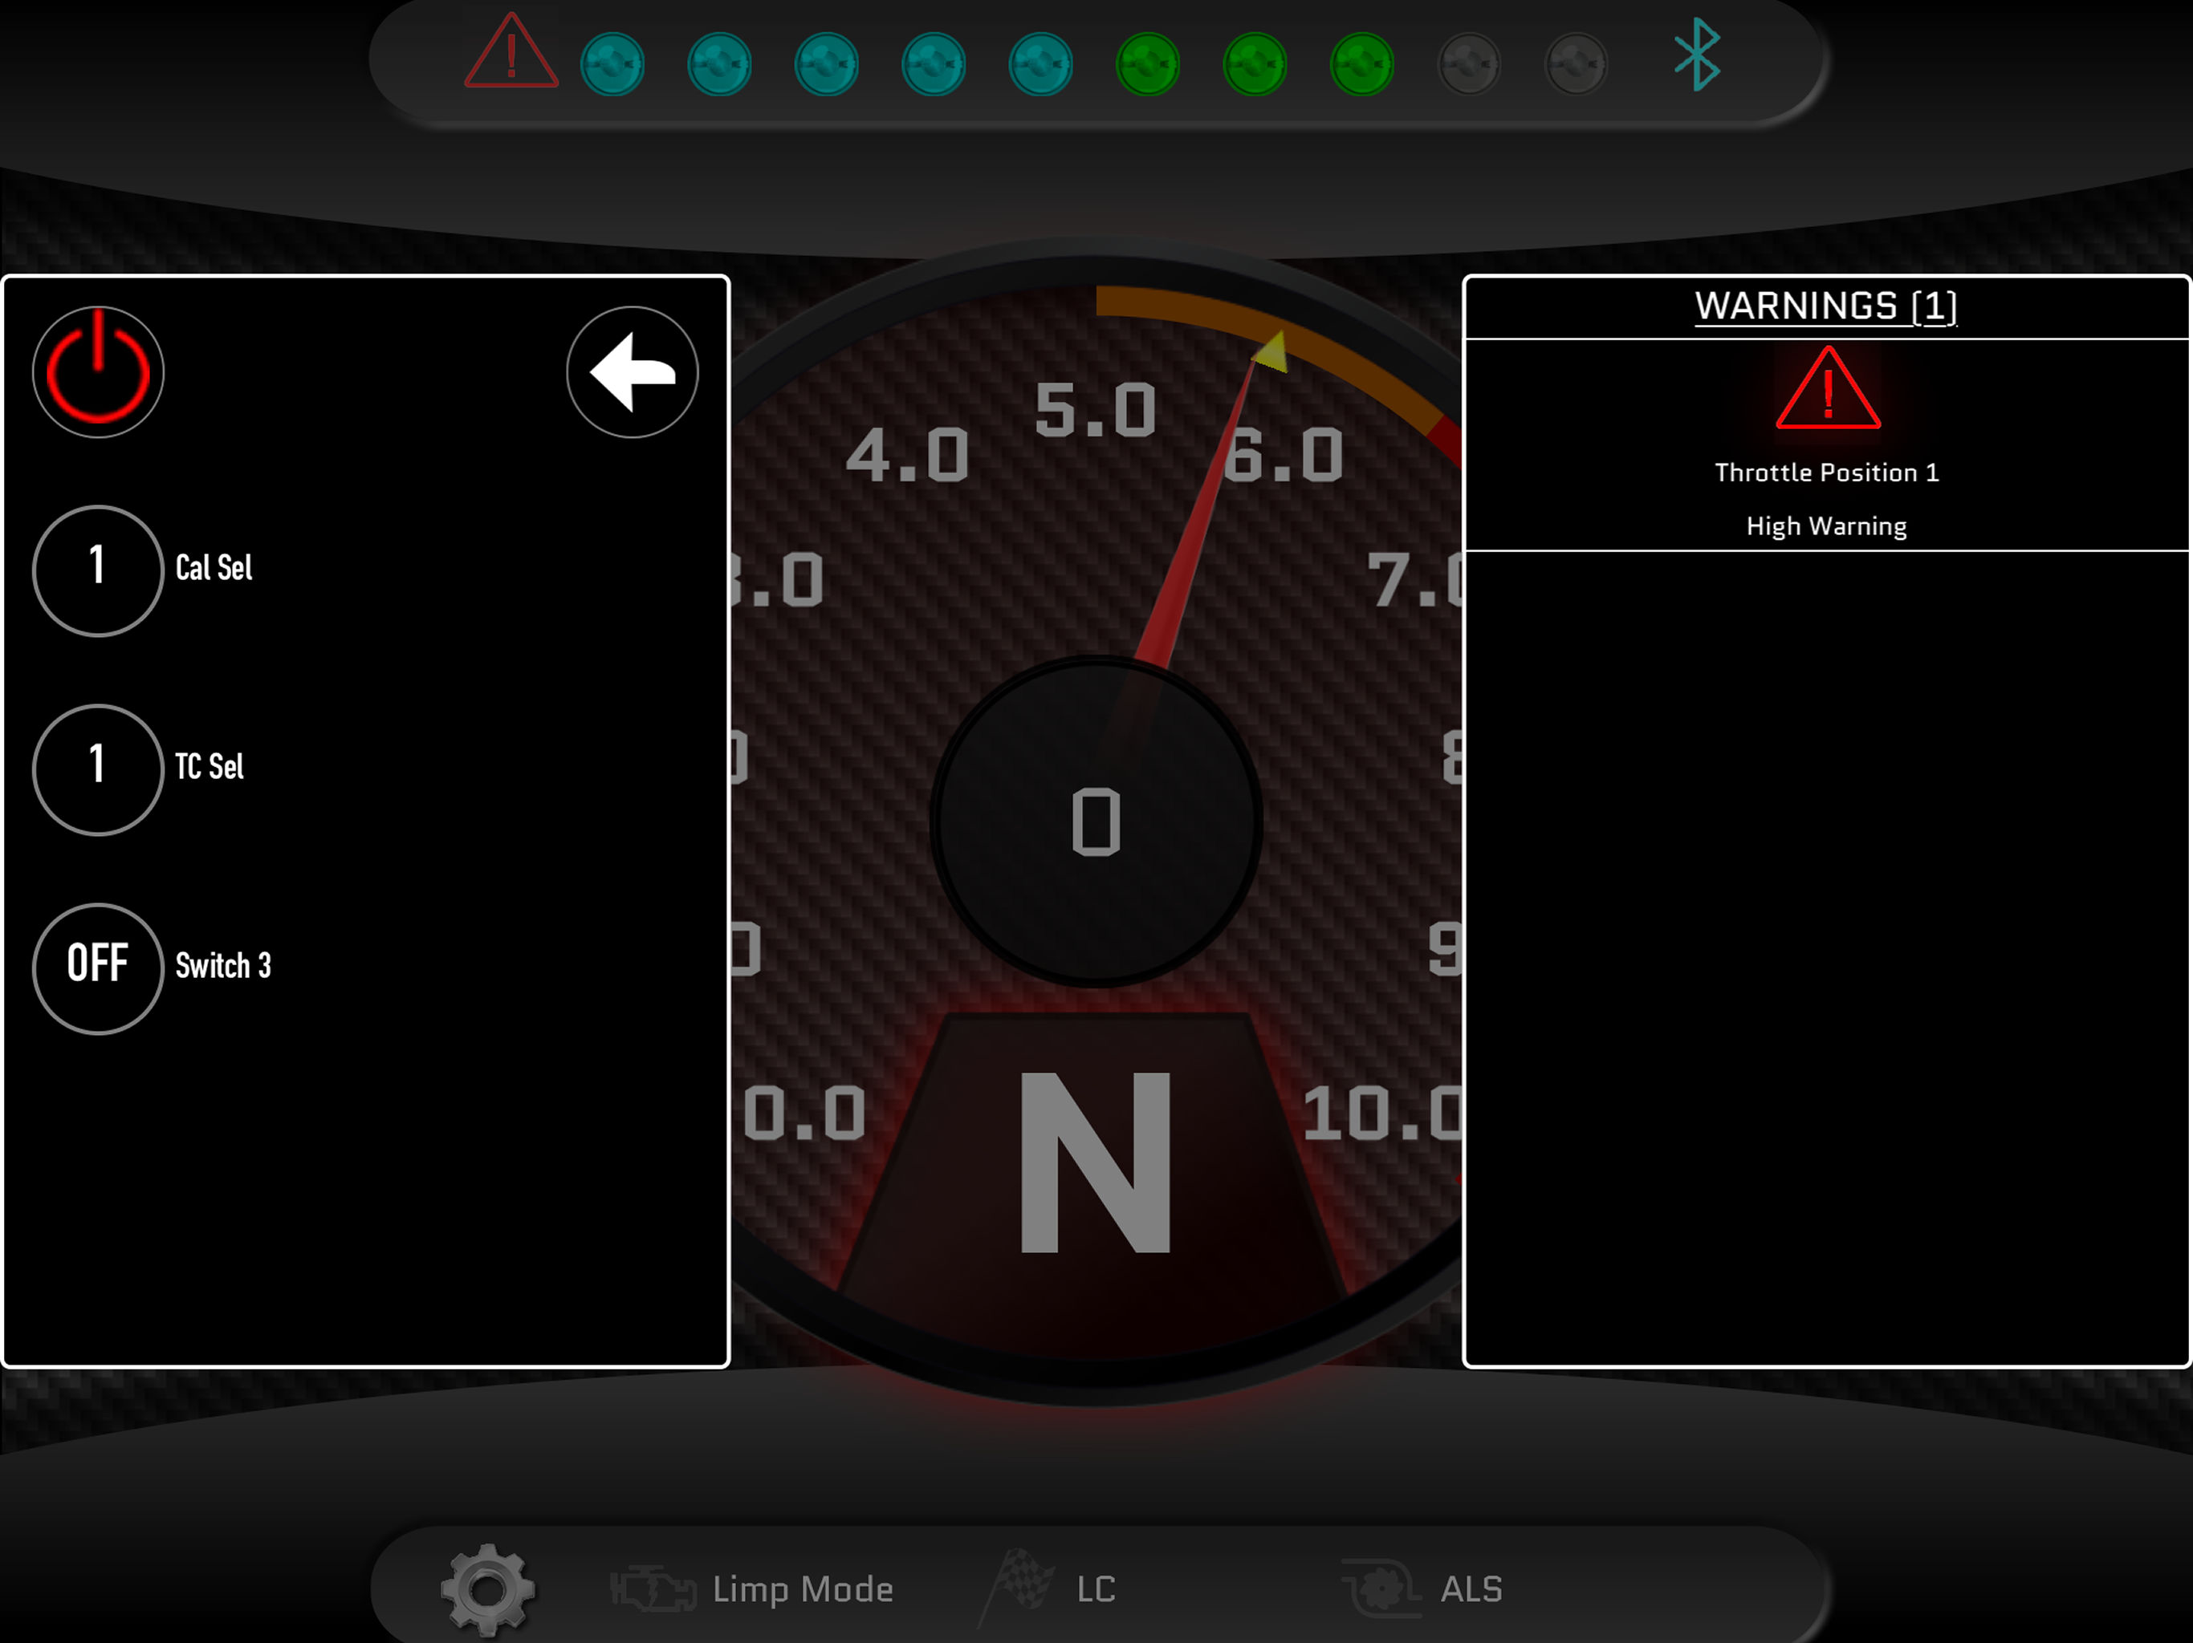Image resolution: width=2193 pixels, height=1643 pixels.
Task: Click the Throttle Position 1 warning text
Action: coord(1827,473)
